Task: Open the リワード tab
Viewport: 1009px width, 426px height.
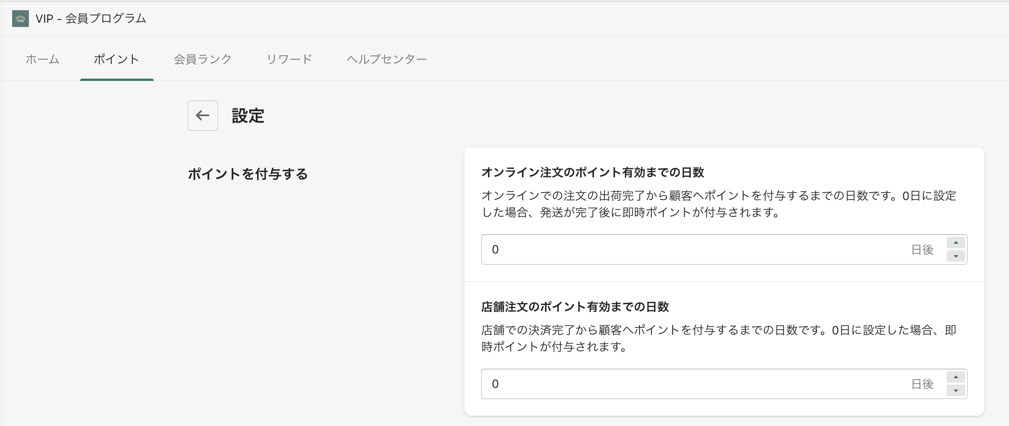Action: pyautogui.click(x=289, y=59)
